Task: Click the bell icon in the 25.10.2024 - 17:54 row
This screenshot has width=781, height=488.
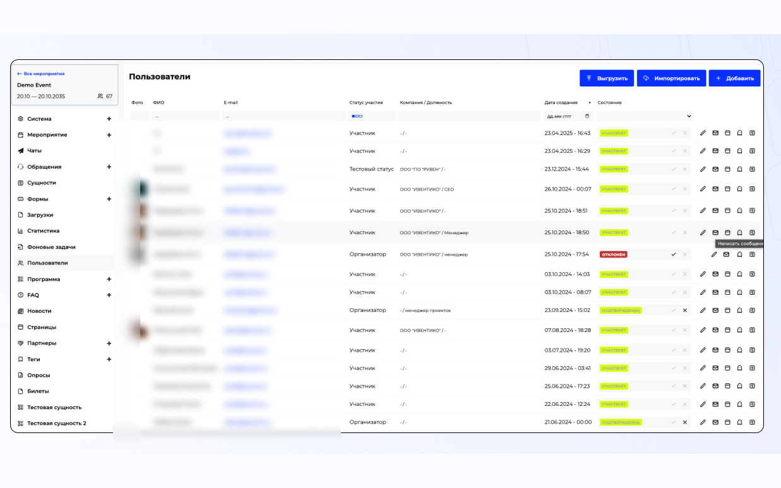Action: point(740,254)
